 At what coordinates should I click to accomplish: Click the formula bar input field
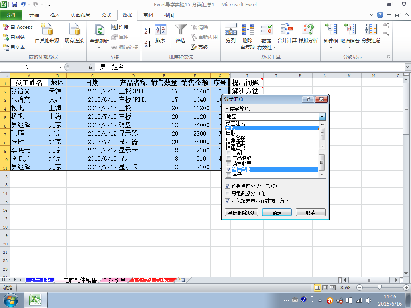pyautogui.click(x=250, y=67)
